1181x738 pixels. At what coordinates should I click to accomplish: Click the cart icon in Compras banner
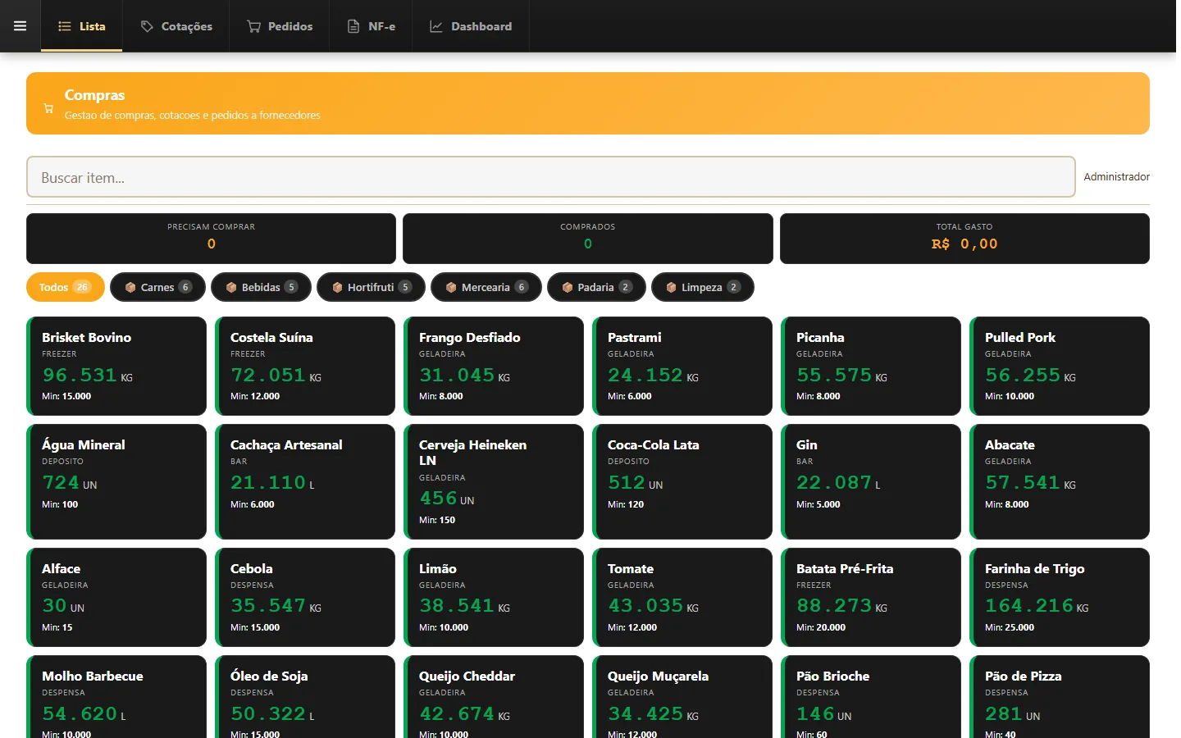click(x=48, y=108)
